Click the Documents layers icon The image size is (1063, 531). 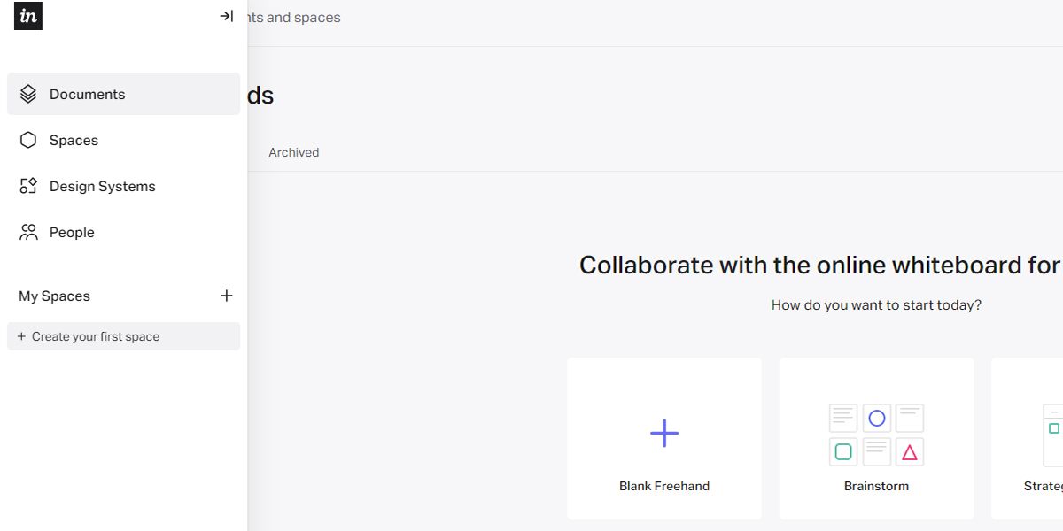click(28, 94)
